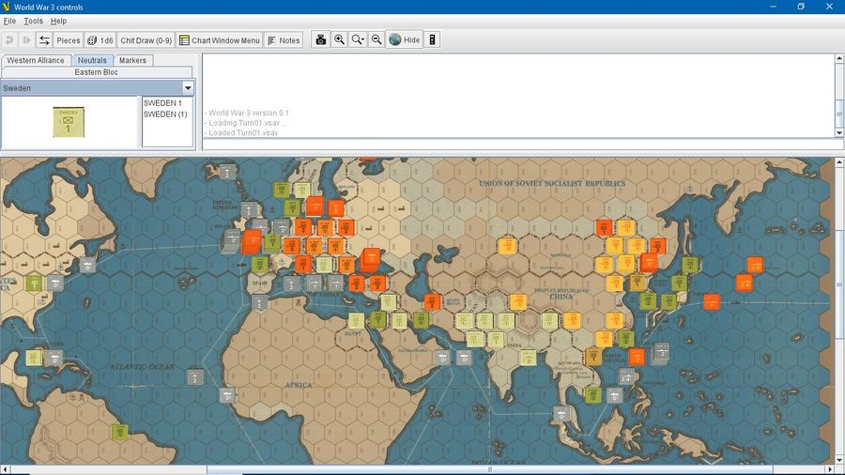The width and height of the screenshot is (845, 475).
Task: Click the connect-to-server arrows icon
Action: pyautogui.click(x=44, y=40)
